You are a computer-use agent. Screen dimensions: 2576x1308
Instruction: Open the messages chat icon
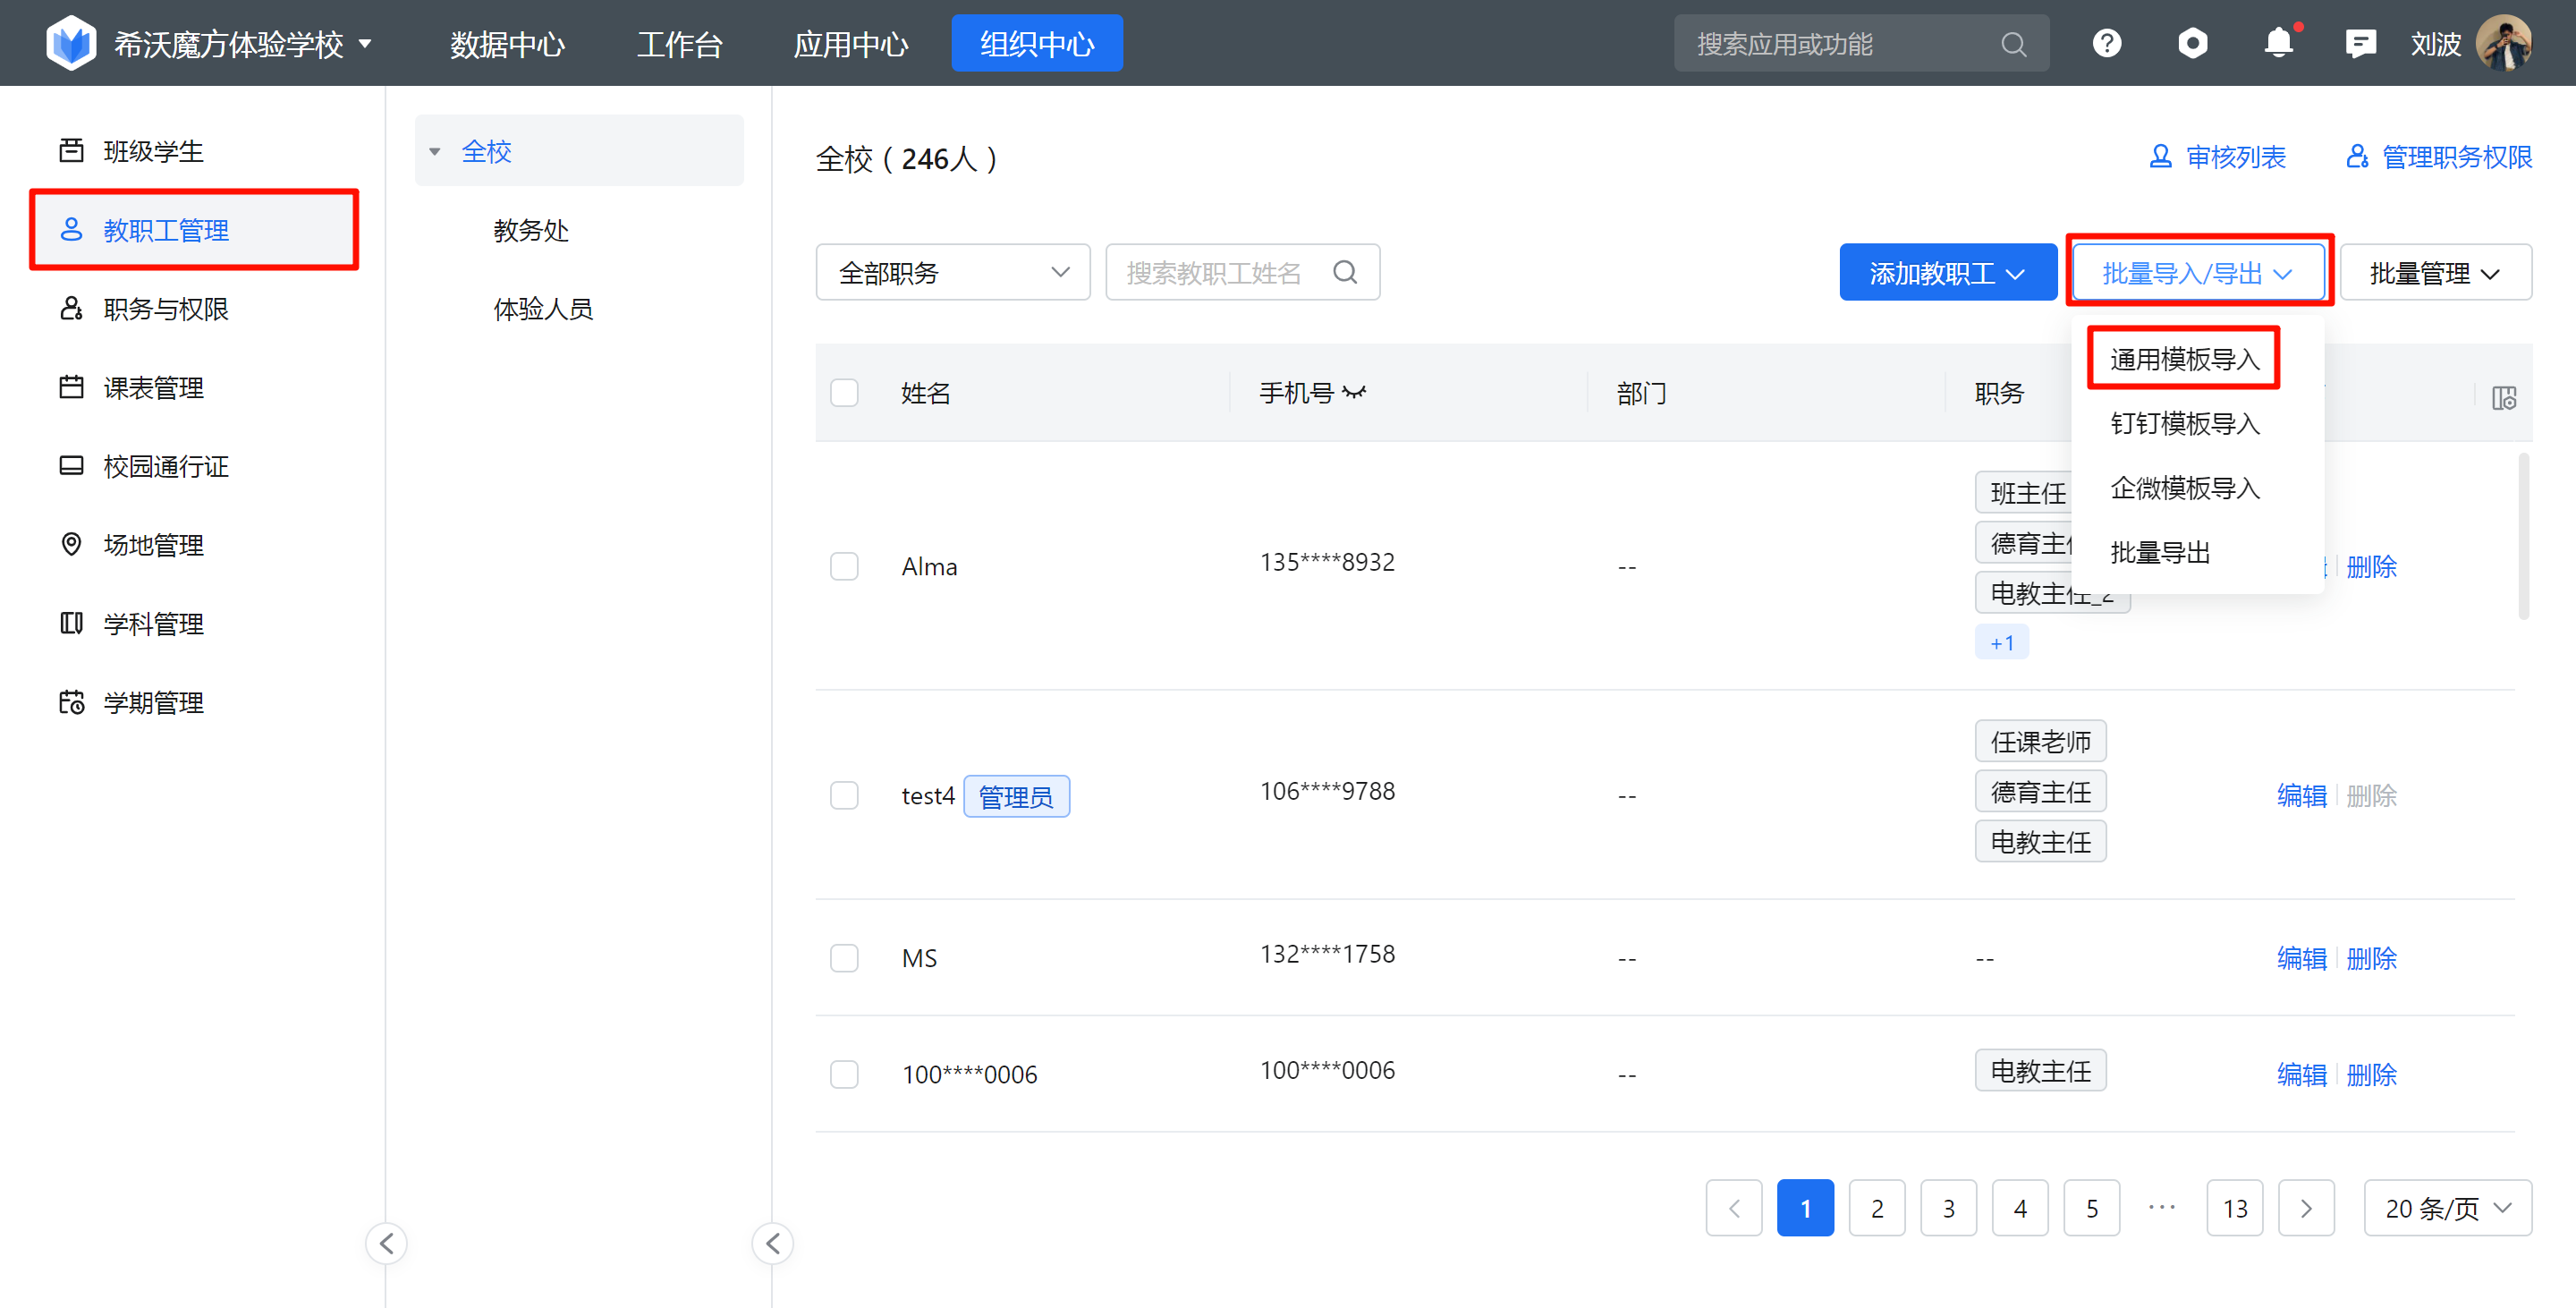click(x=2360, y=43)
